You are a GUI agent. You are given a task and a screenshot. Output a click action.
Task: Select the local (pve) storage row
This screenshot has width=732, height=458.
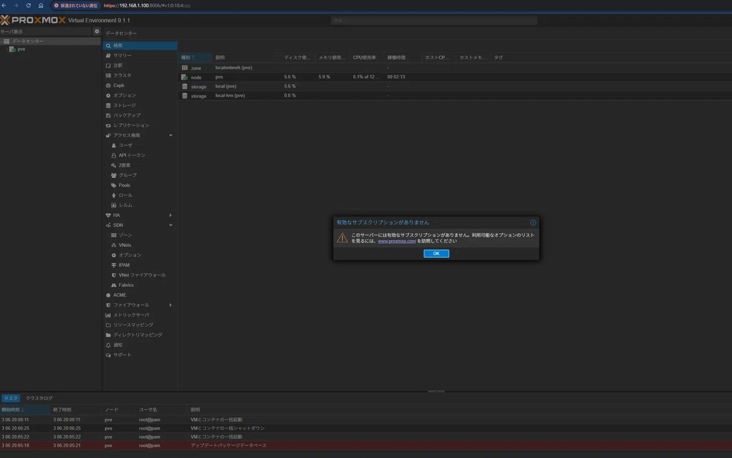pos(454,86)
